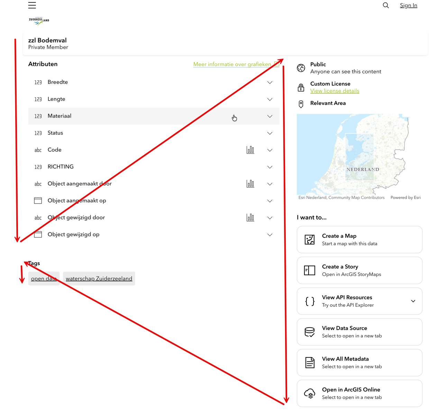Open View license details link
Viewport: 447px width, 414px height.
[335, 91]
